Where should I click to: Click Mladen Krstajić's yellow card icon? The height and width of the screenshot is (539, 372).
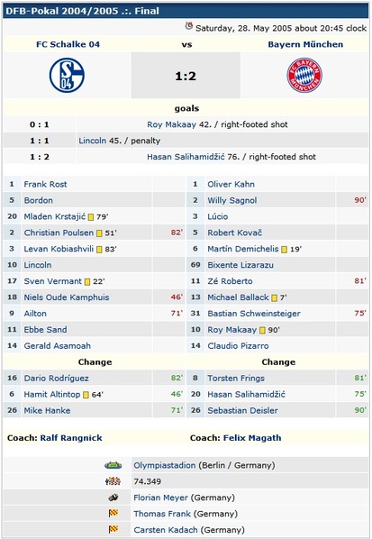point(91,217)
